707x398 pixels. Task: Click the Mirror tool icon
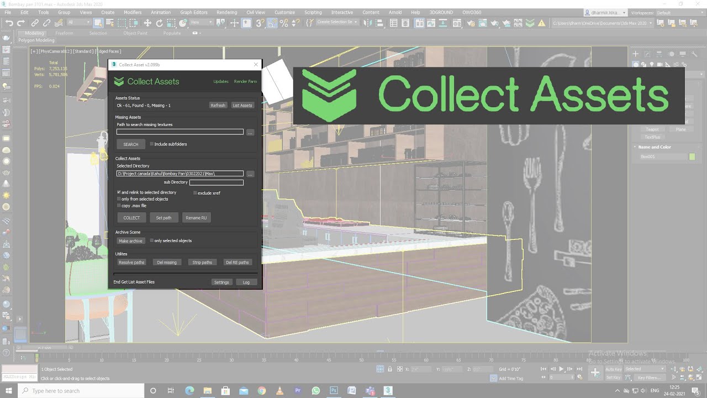(368, 23)
